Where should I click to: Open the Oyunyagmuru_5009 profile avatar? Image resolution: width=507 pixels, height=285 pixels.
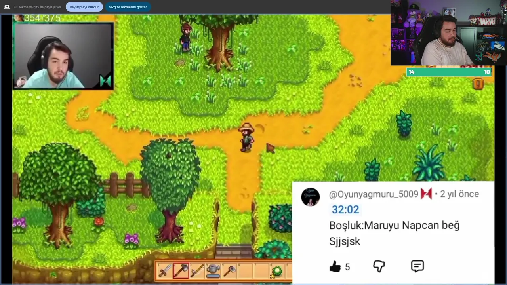coord(311,197)
